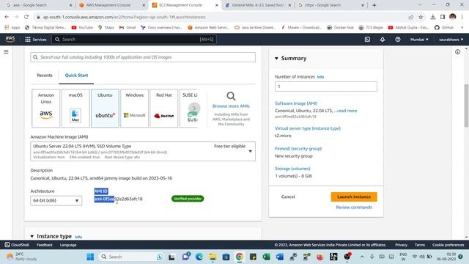The image size is (469, 264).
Task: Open Microsoft Edge from the taskbar
Action: pos(199,257)
